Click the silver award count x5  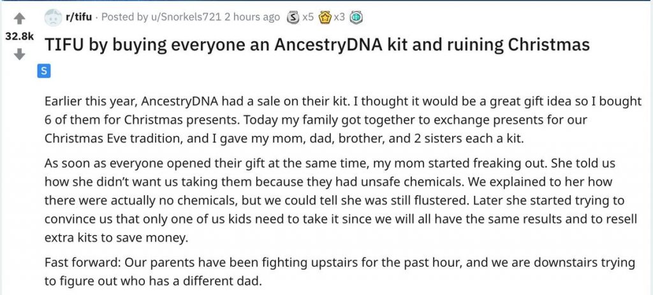pos(308,18)
